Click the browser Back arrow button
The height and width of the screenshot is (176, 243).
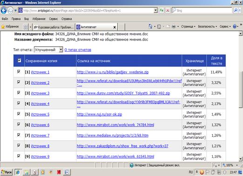pyautogui.click(x=4, y=11)
